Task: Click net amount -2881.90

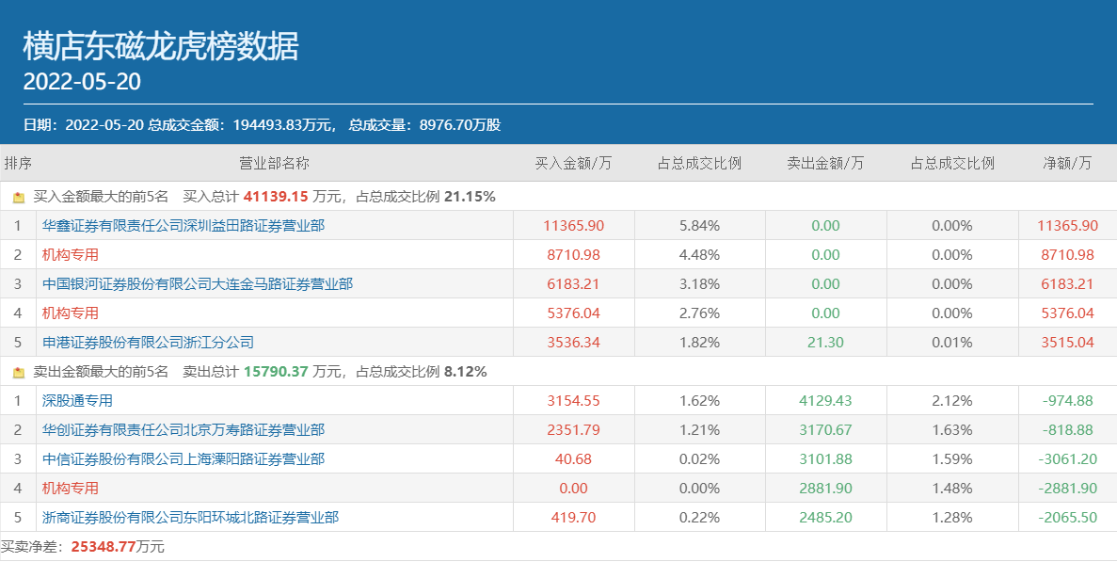Action: 1067,489
